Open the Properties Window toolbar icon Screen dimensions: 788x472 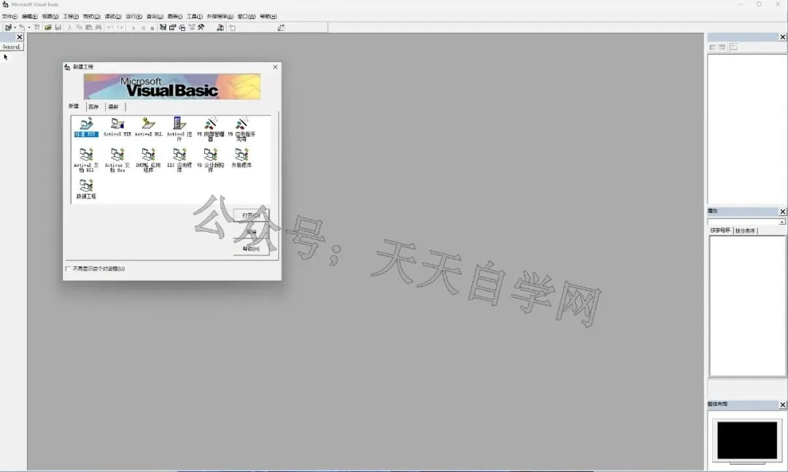(x=172, y=28)
